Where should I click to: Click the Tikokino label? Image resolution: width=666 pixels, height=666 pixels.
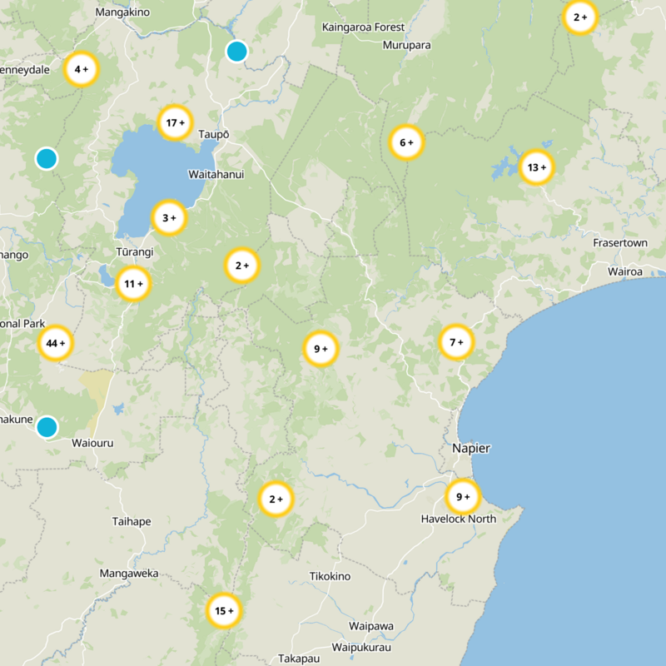click(x=330, y=576)
